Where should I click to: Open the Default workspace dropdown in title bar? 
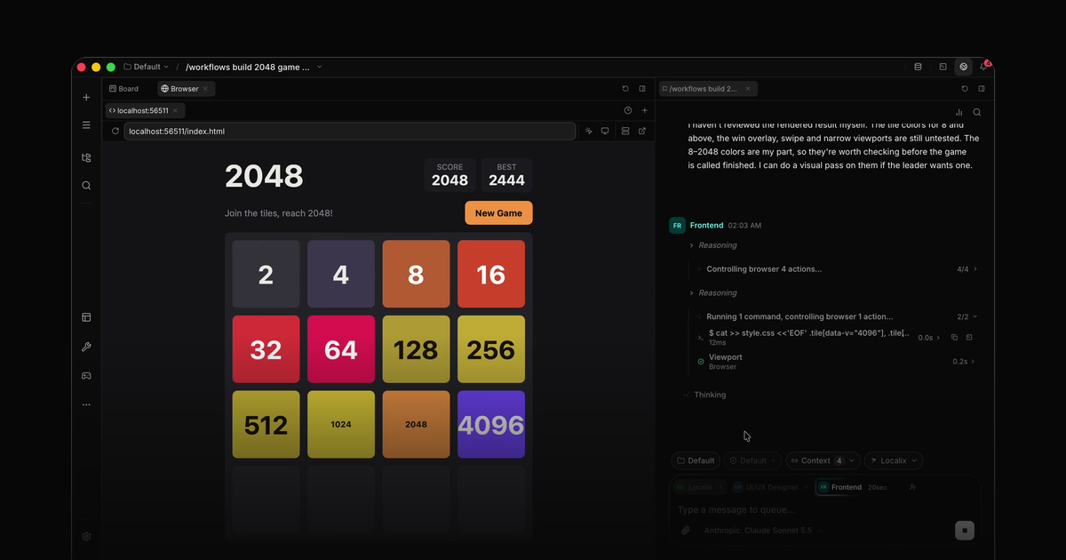pyautogui.click(x=147, y=67)
